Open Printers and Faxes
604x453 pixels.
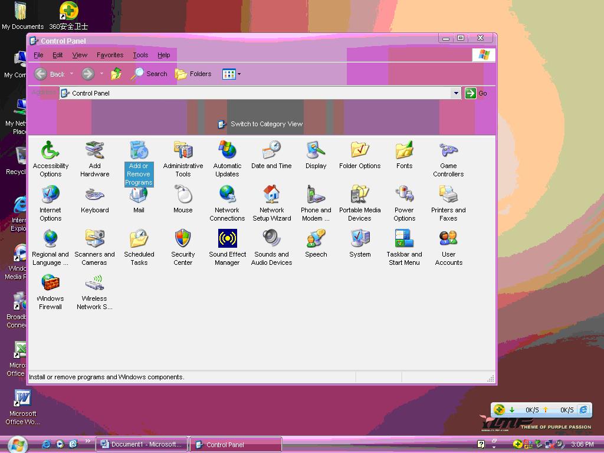[x=448, y=203]
